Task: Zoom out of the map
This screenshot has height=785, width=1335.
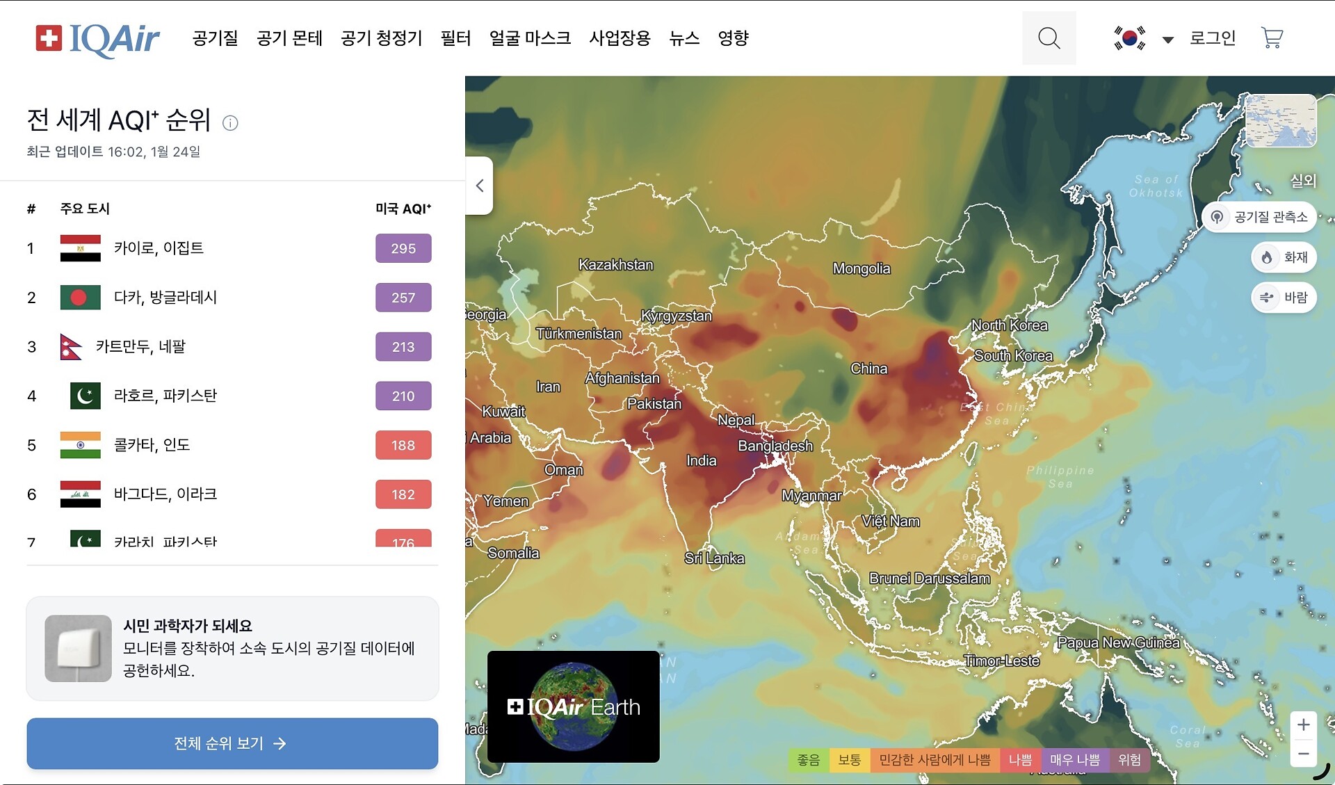Action: (1303, 754)
